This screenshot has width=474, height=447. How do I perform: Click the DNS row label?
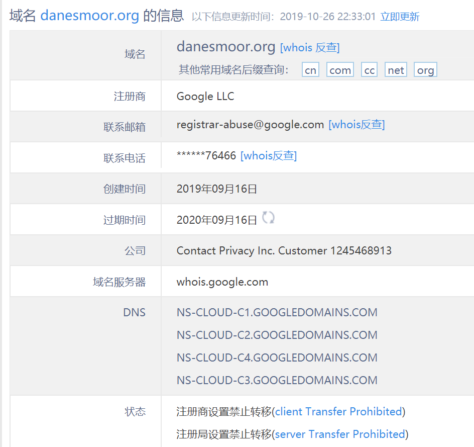(x=134, y=312)
